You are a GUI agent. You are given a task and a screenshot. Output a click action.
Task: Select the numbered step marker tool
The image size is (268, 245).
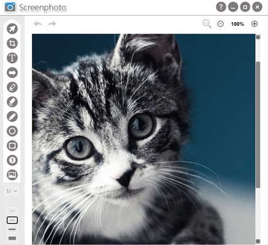pyautogui.click(x=12, y=160)
